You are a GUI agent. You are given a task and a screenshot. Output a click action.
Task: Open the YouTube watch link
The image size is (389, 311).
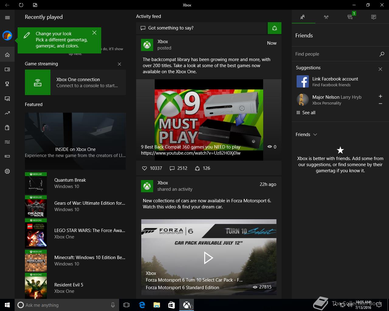pos(191,153)
